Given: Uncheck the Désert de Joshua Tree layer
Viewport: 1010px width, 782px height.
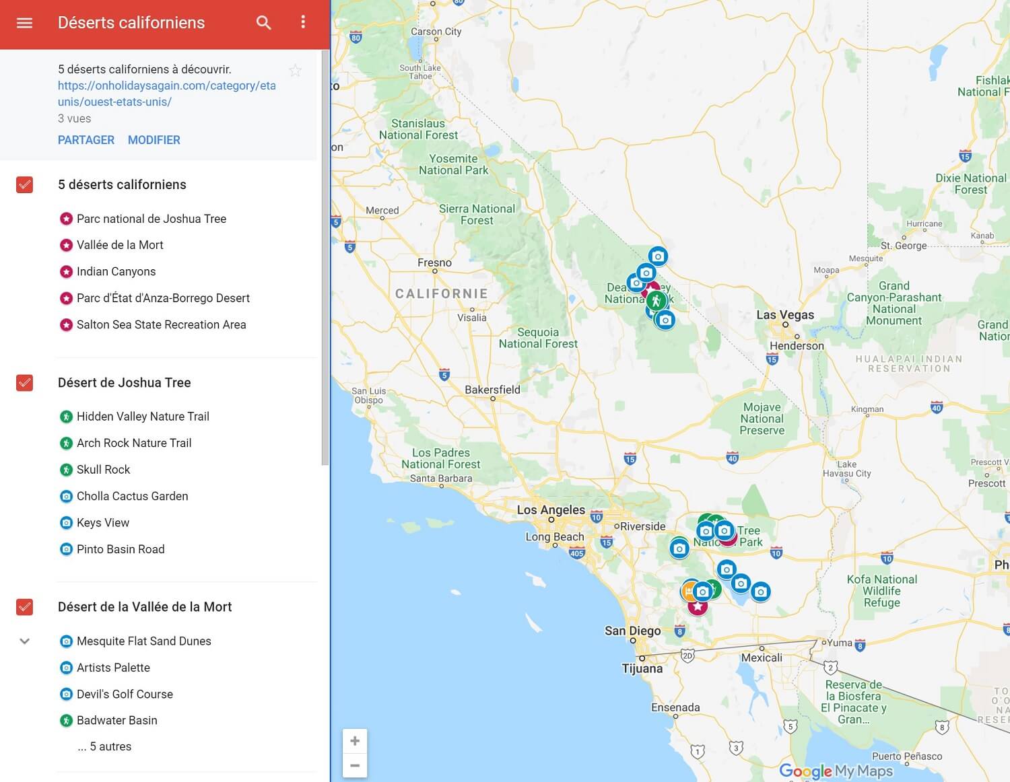Looking at the screenshot, I should click(x=24, y=382).
